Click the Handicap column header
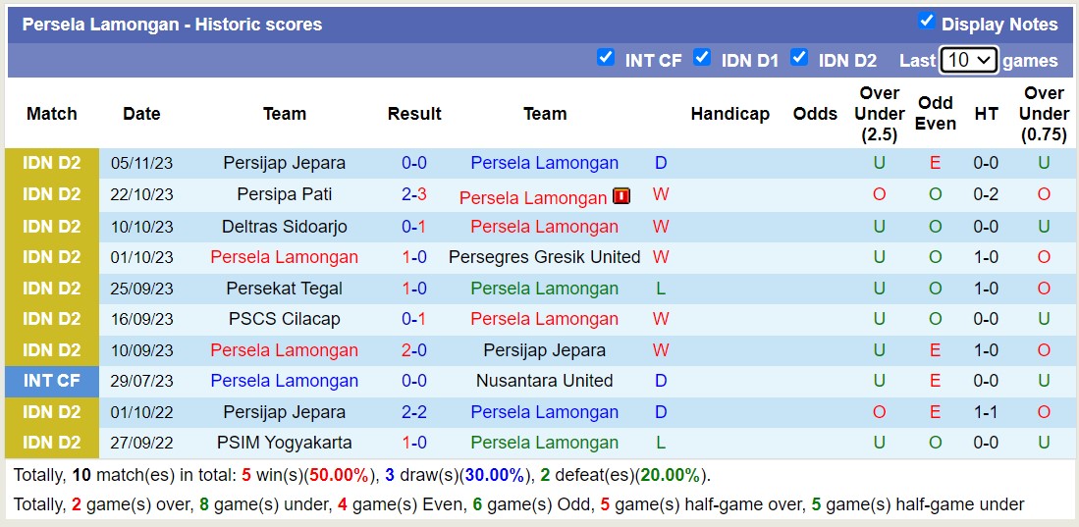Screen dimensions: 1079x527 730,114
